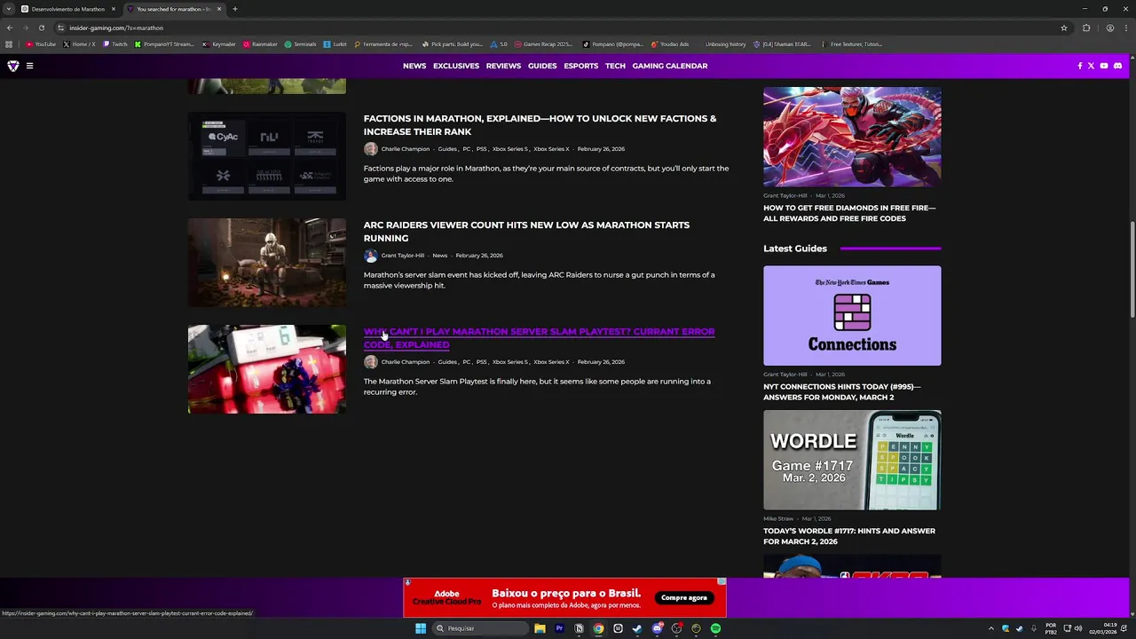The height and width of the screenshot is (639, 1136).
Task: Open the NYT Connections hints article link
Action: coord(842,392)
